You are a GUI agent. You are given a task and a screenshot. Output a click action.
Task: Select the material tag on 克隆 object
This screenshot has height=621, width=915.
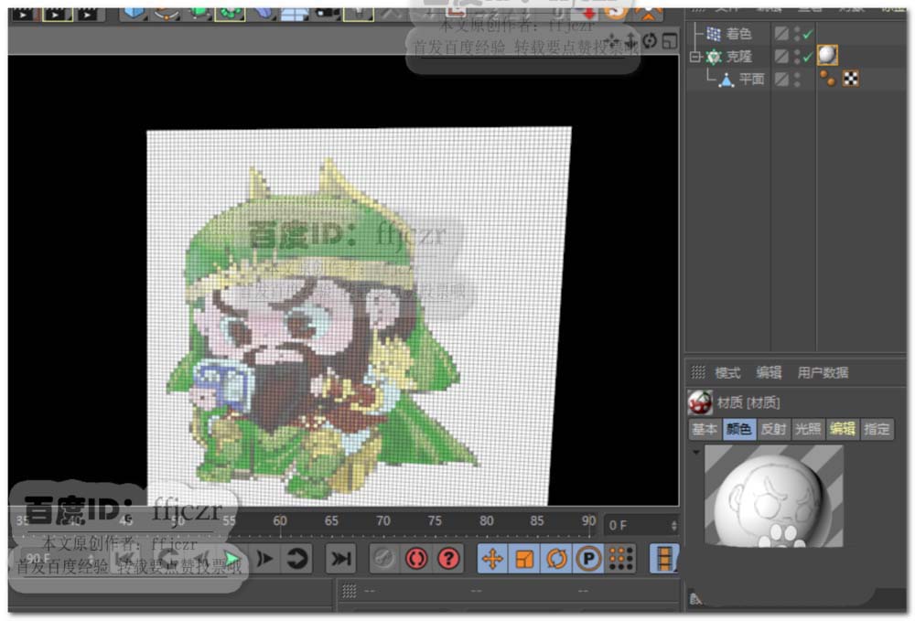point(828,56)
